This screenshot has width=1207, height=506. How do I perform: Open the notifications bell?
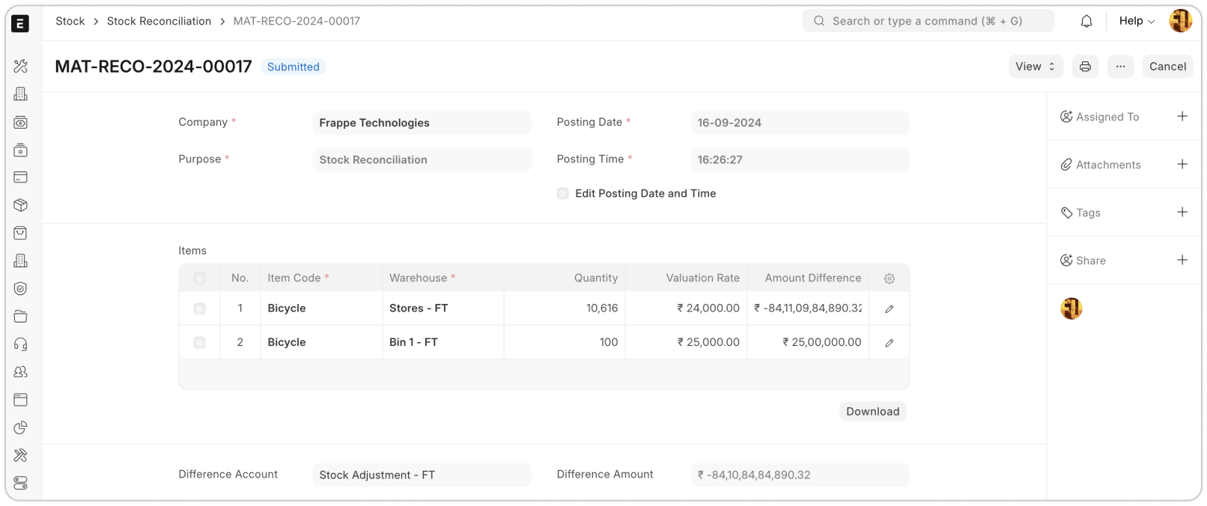point(1086,21)
